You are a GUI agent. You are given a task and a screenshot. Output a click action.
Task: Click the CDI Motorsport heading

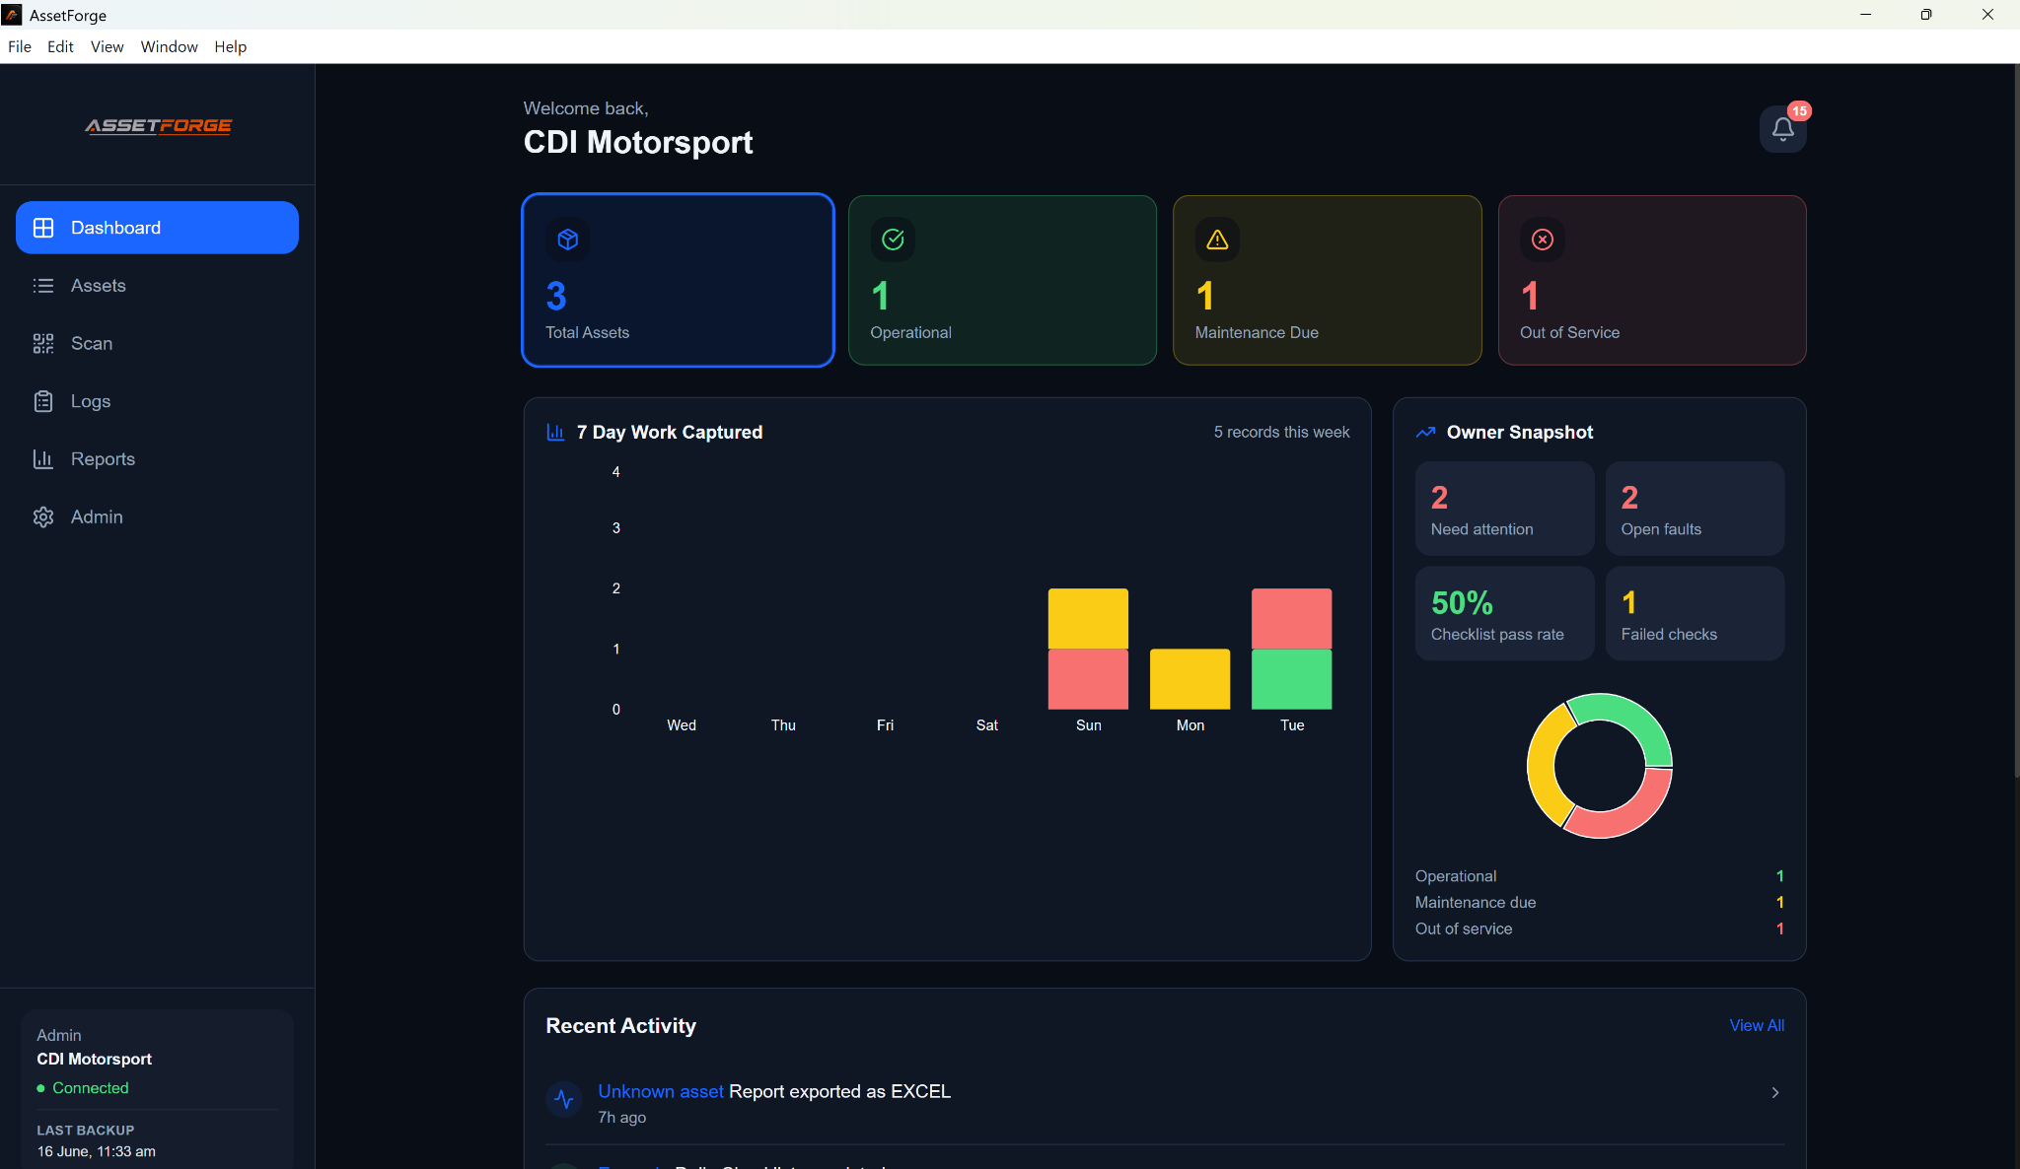point(638,143)
